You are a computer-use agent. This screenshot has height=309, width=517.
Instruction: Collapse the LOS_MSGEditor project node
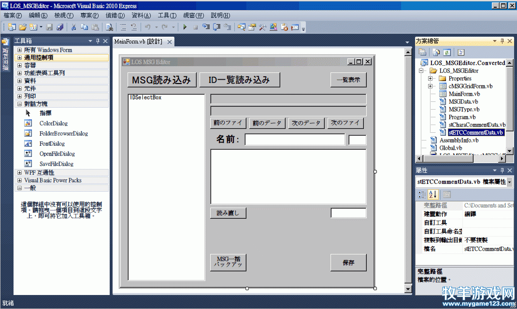tap(421, 70)
